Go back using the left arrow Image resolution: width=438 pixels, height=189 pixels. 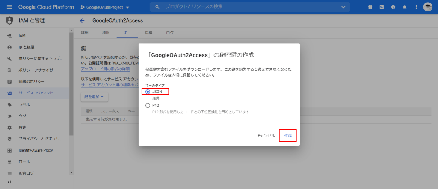[82, 20]
